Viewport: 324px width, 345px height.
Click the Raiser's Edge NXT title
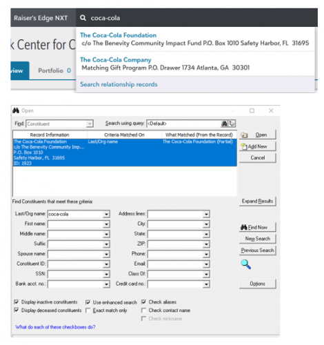coord(41,18)
